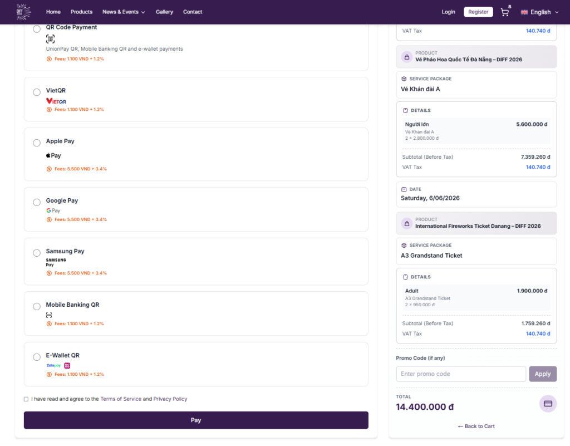This screenshot has width=570, height=446.
Task: Click 'Fees: 1.100 VND + 1.2%' under Mobile Banking QR
Action: (79, 324)
